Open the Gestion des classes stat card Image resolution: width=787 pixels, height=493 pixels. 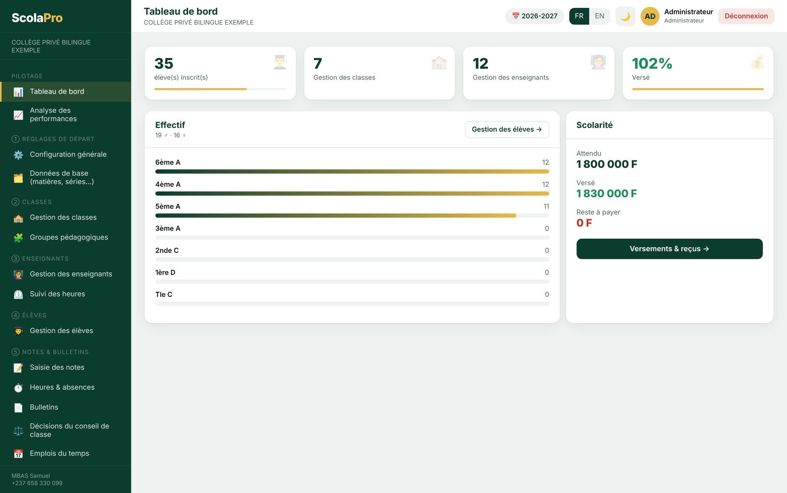click(x=379, y=73)
